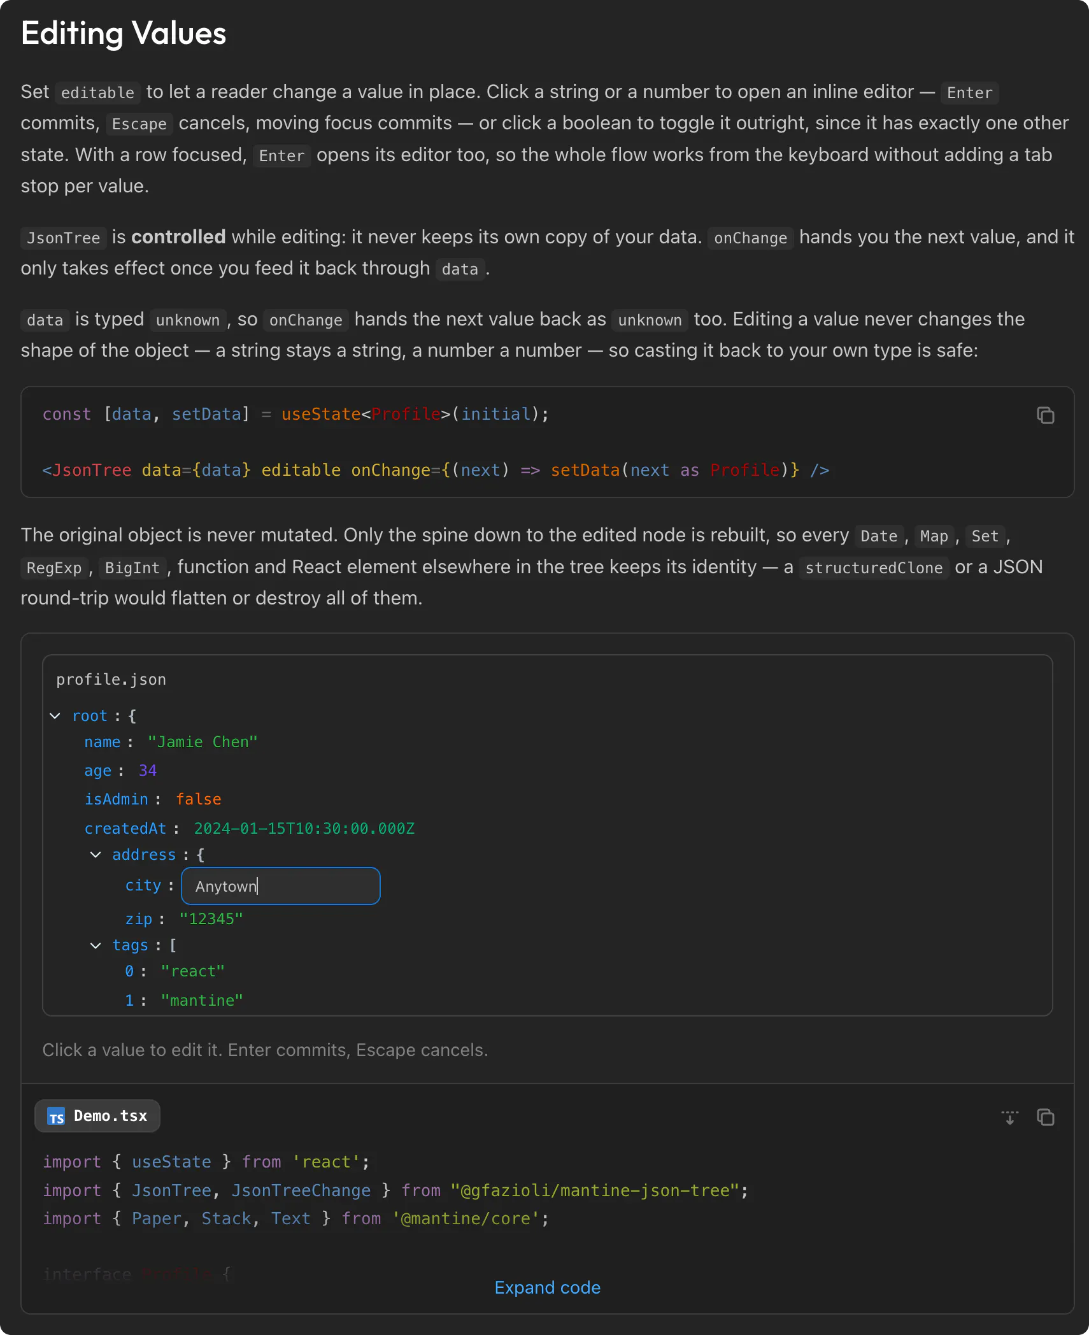Click the tags key label
Viewport: 1089px width, 1335px height.
click(x=131, y=946)
